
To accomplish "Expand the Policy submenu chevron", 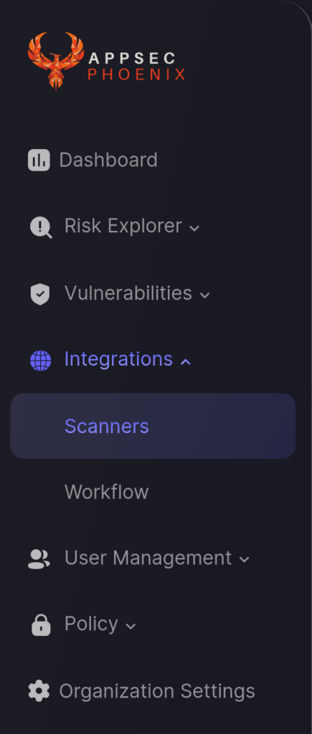I will pyautogui.click(x=131, y=626).
